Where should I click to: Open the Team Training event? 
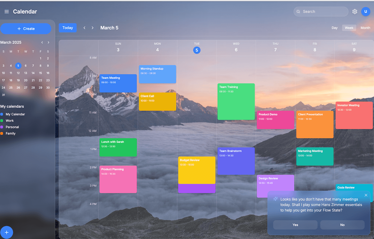(x=236, y=101)
